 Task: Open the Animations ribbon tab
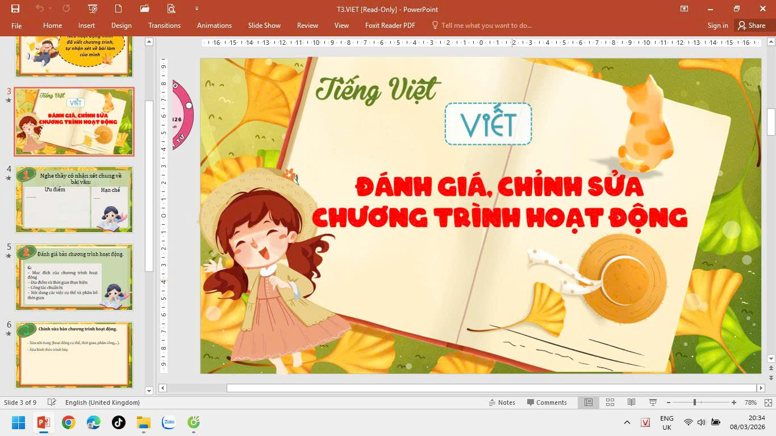(214, 26)
